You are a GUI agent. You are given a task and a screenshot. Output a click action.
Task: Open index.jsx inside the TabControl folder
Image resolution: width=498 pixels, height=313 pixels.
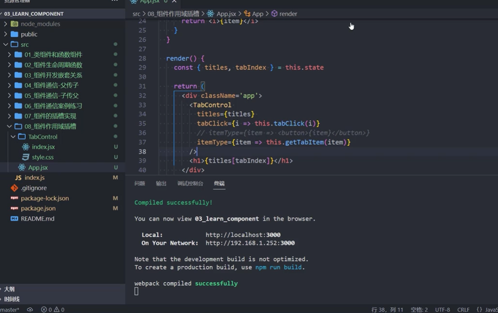pos(43,147)
